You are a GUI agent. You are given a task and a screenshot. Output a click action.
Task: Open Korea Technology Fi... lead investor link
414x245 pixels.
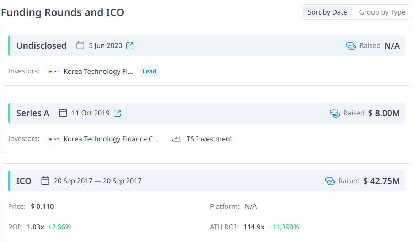[98, 71]
